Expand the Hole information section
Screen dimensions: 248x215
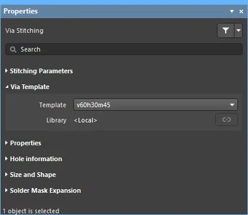pyautogui.click(x=6, y=159)
